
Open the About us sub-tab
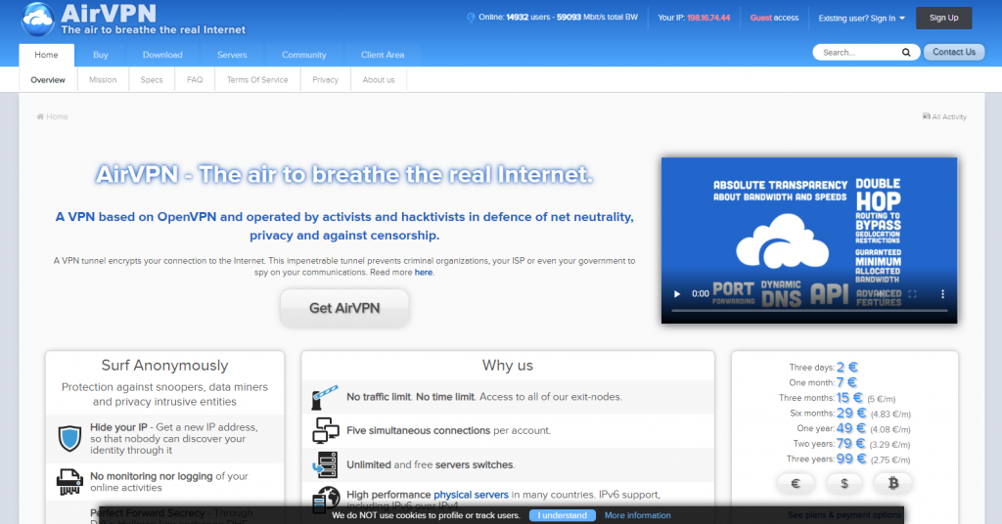click(x=379, y=80)
